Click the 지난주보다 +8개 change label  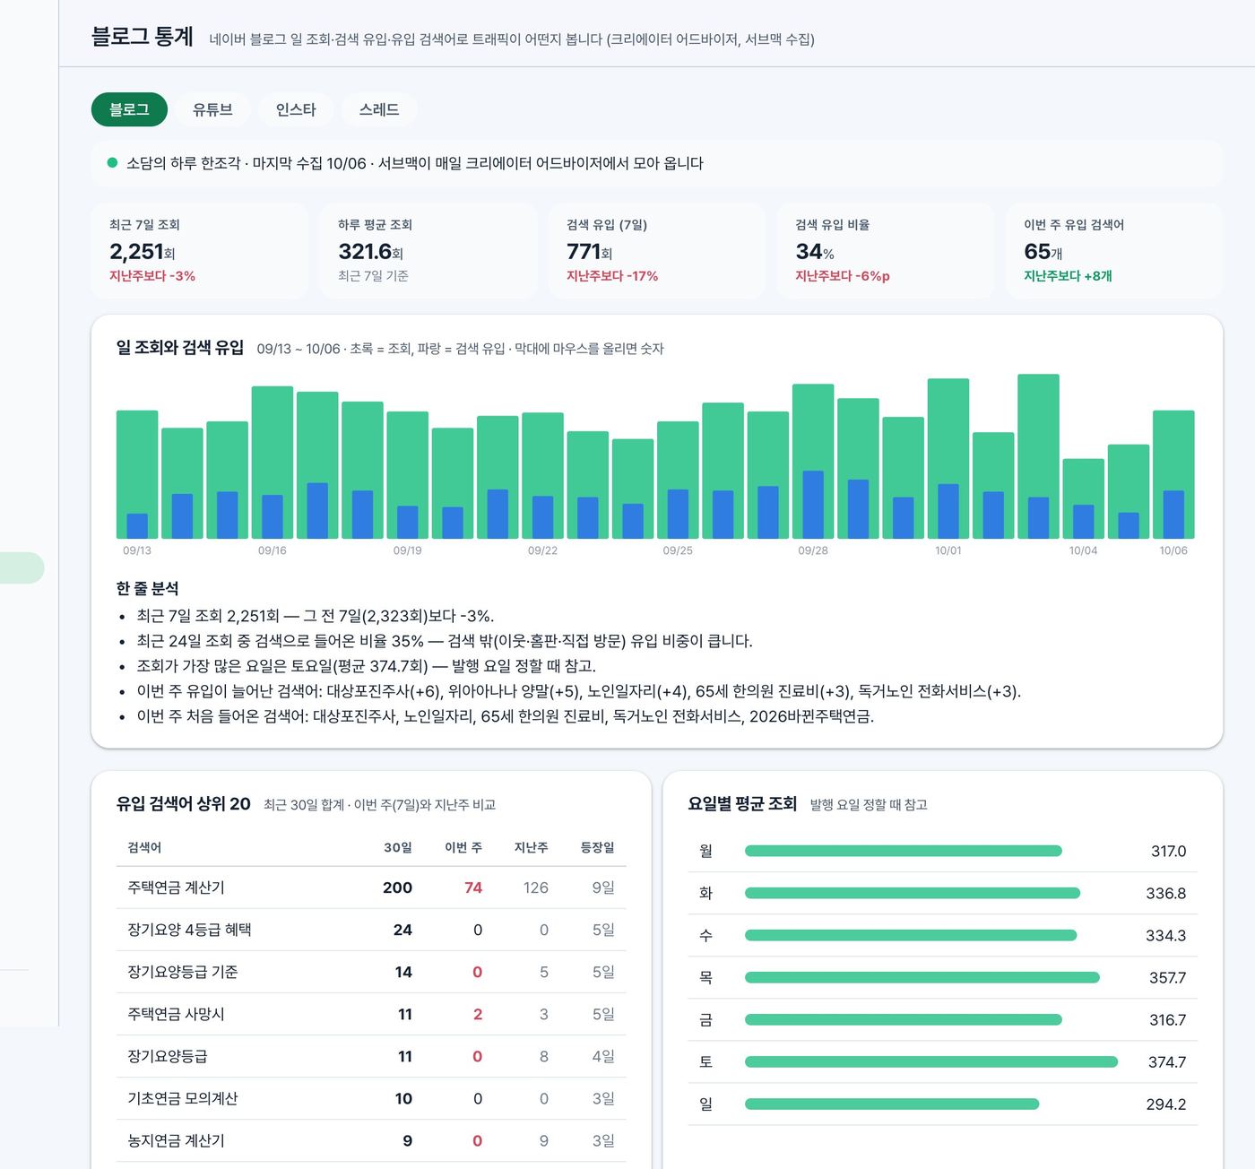pyautogui.click(x=1068, y=276)
